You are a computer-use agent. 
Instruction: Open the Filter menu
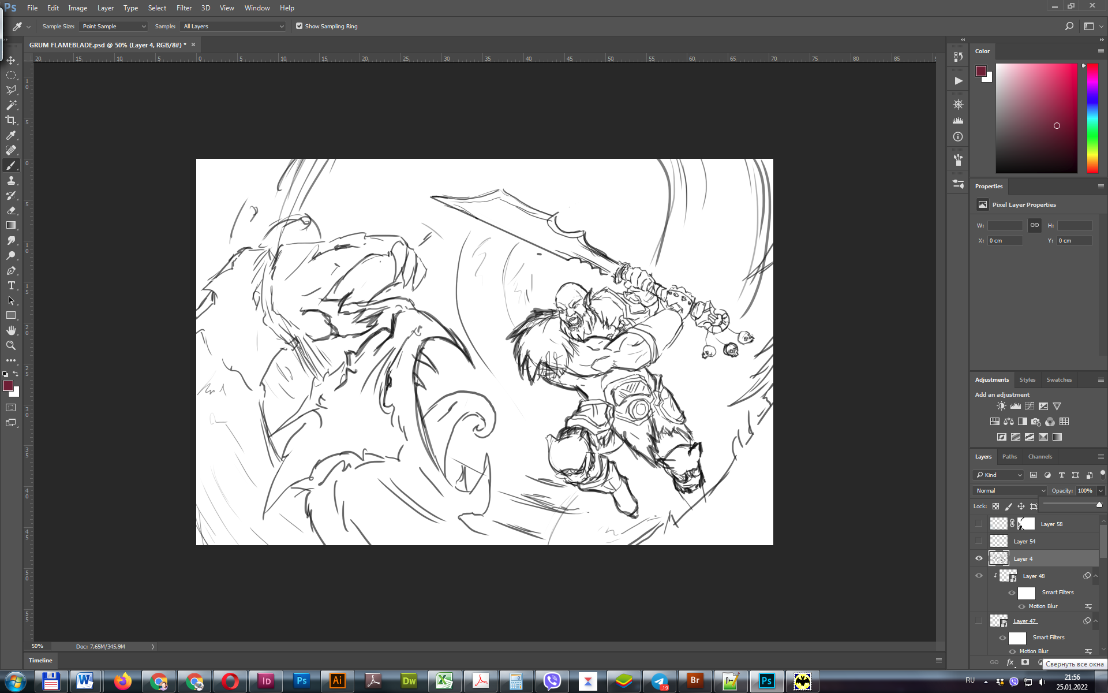tap(184, 8)
